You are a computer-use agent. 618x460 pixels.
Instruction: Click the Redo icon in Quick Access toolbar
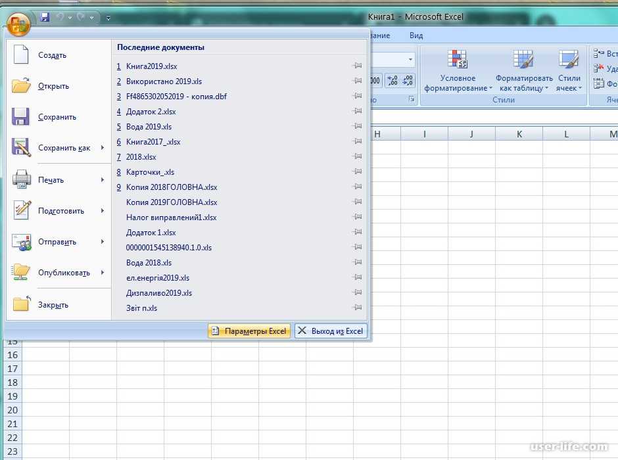point(81,17)
